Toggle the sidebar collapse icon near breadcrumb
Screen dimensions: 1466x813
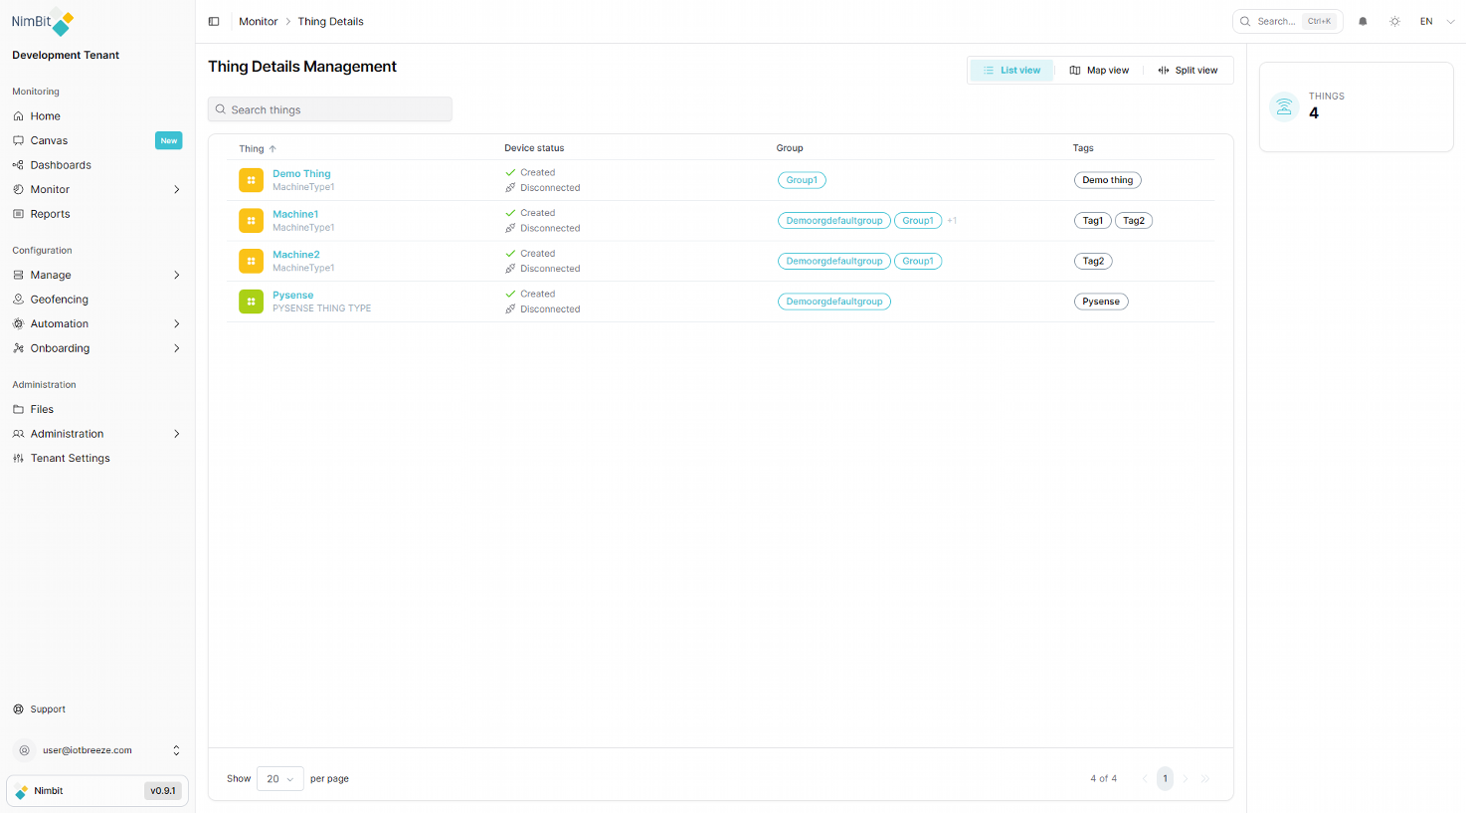click(213, 20)
